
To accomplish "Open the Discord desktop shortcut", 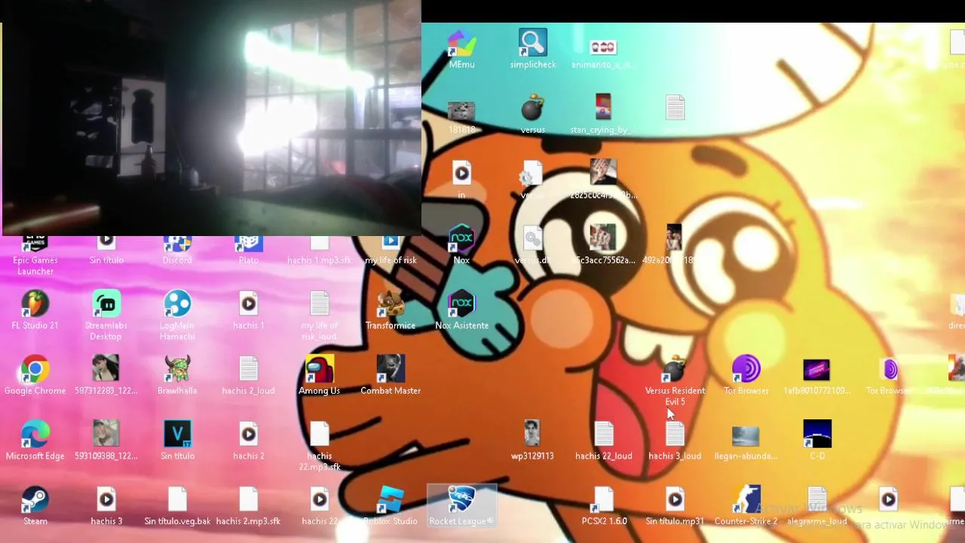I will click(x=177, y=249).
